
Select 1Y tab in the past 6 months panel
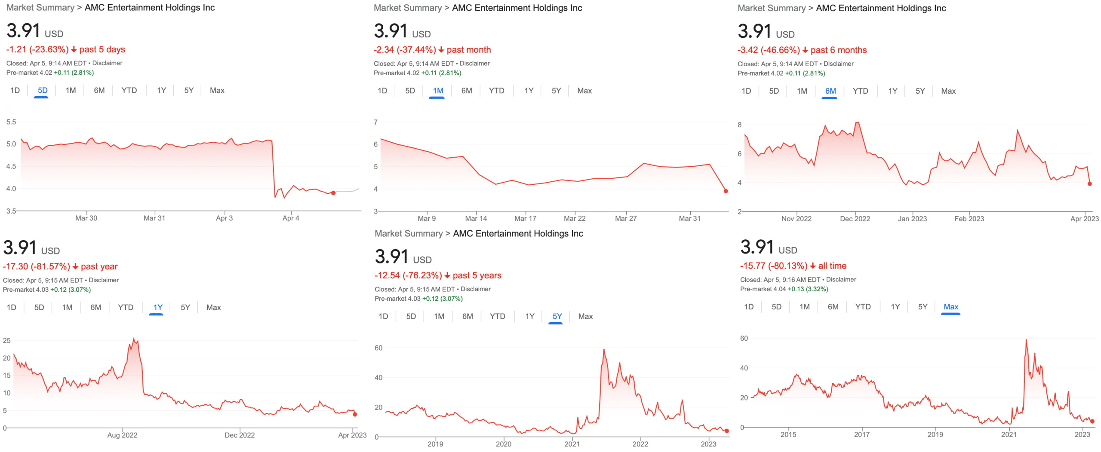point(892,91)
